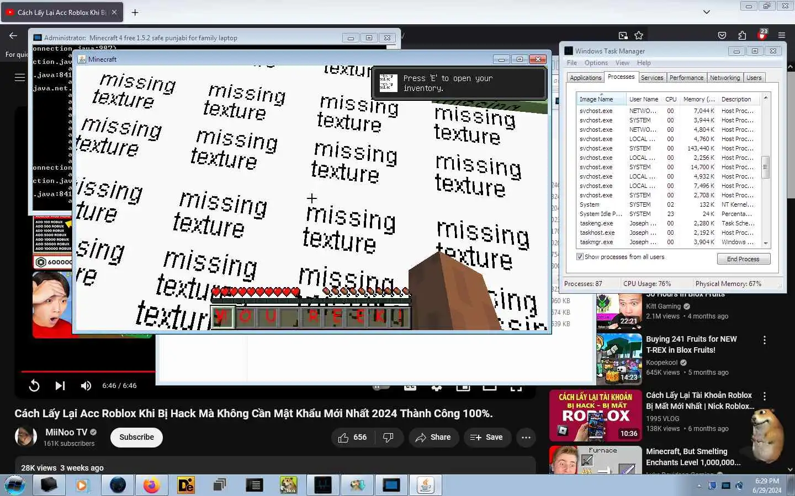Switch to the Users tab
The height and width of the screenshot is (496, 795).
[x=754, y=78]
